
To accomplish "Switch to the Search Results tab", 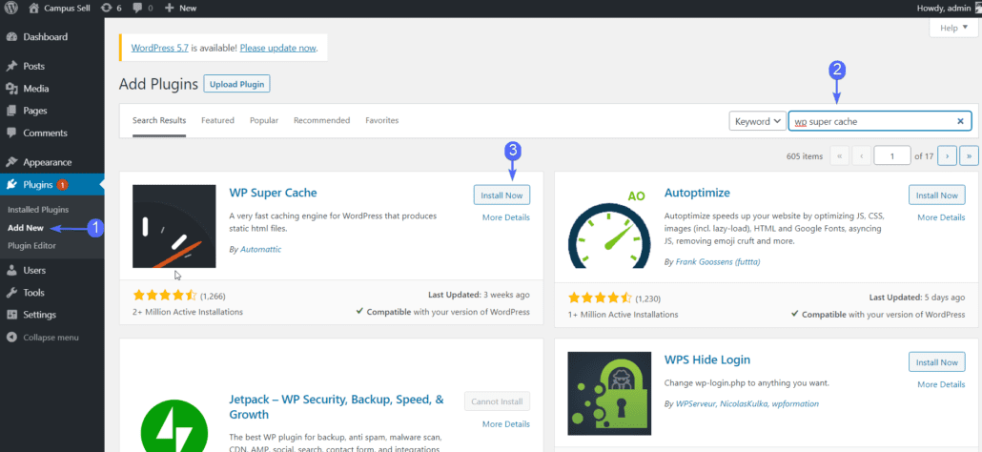I will (159, 120).
